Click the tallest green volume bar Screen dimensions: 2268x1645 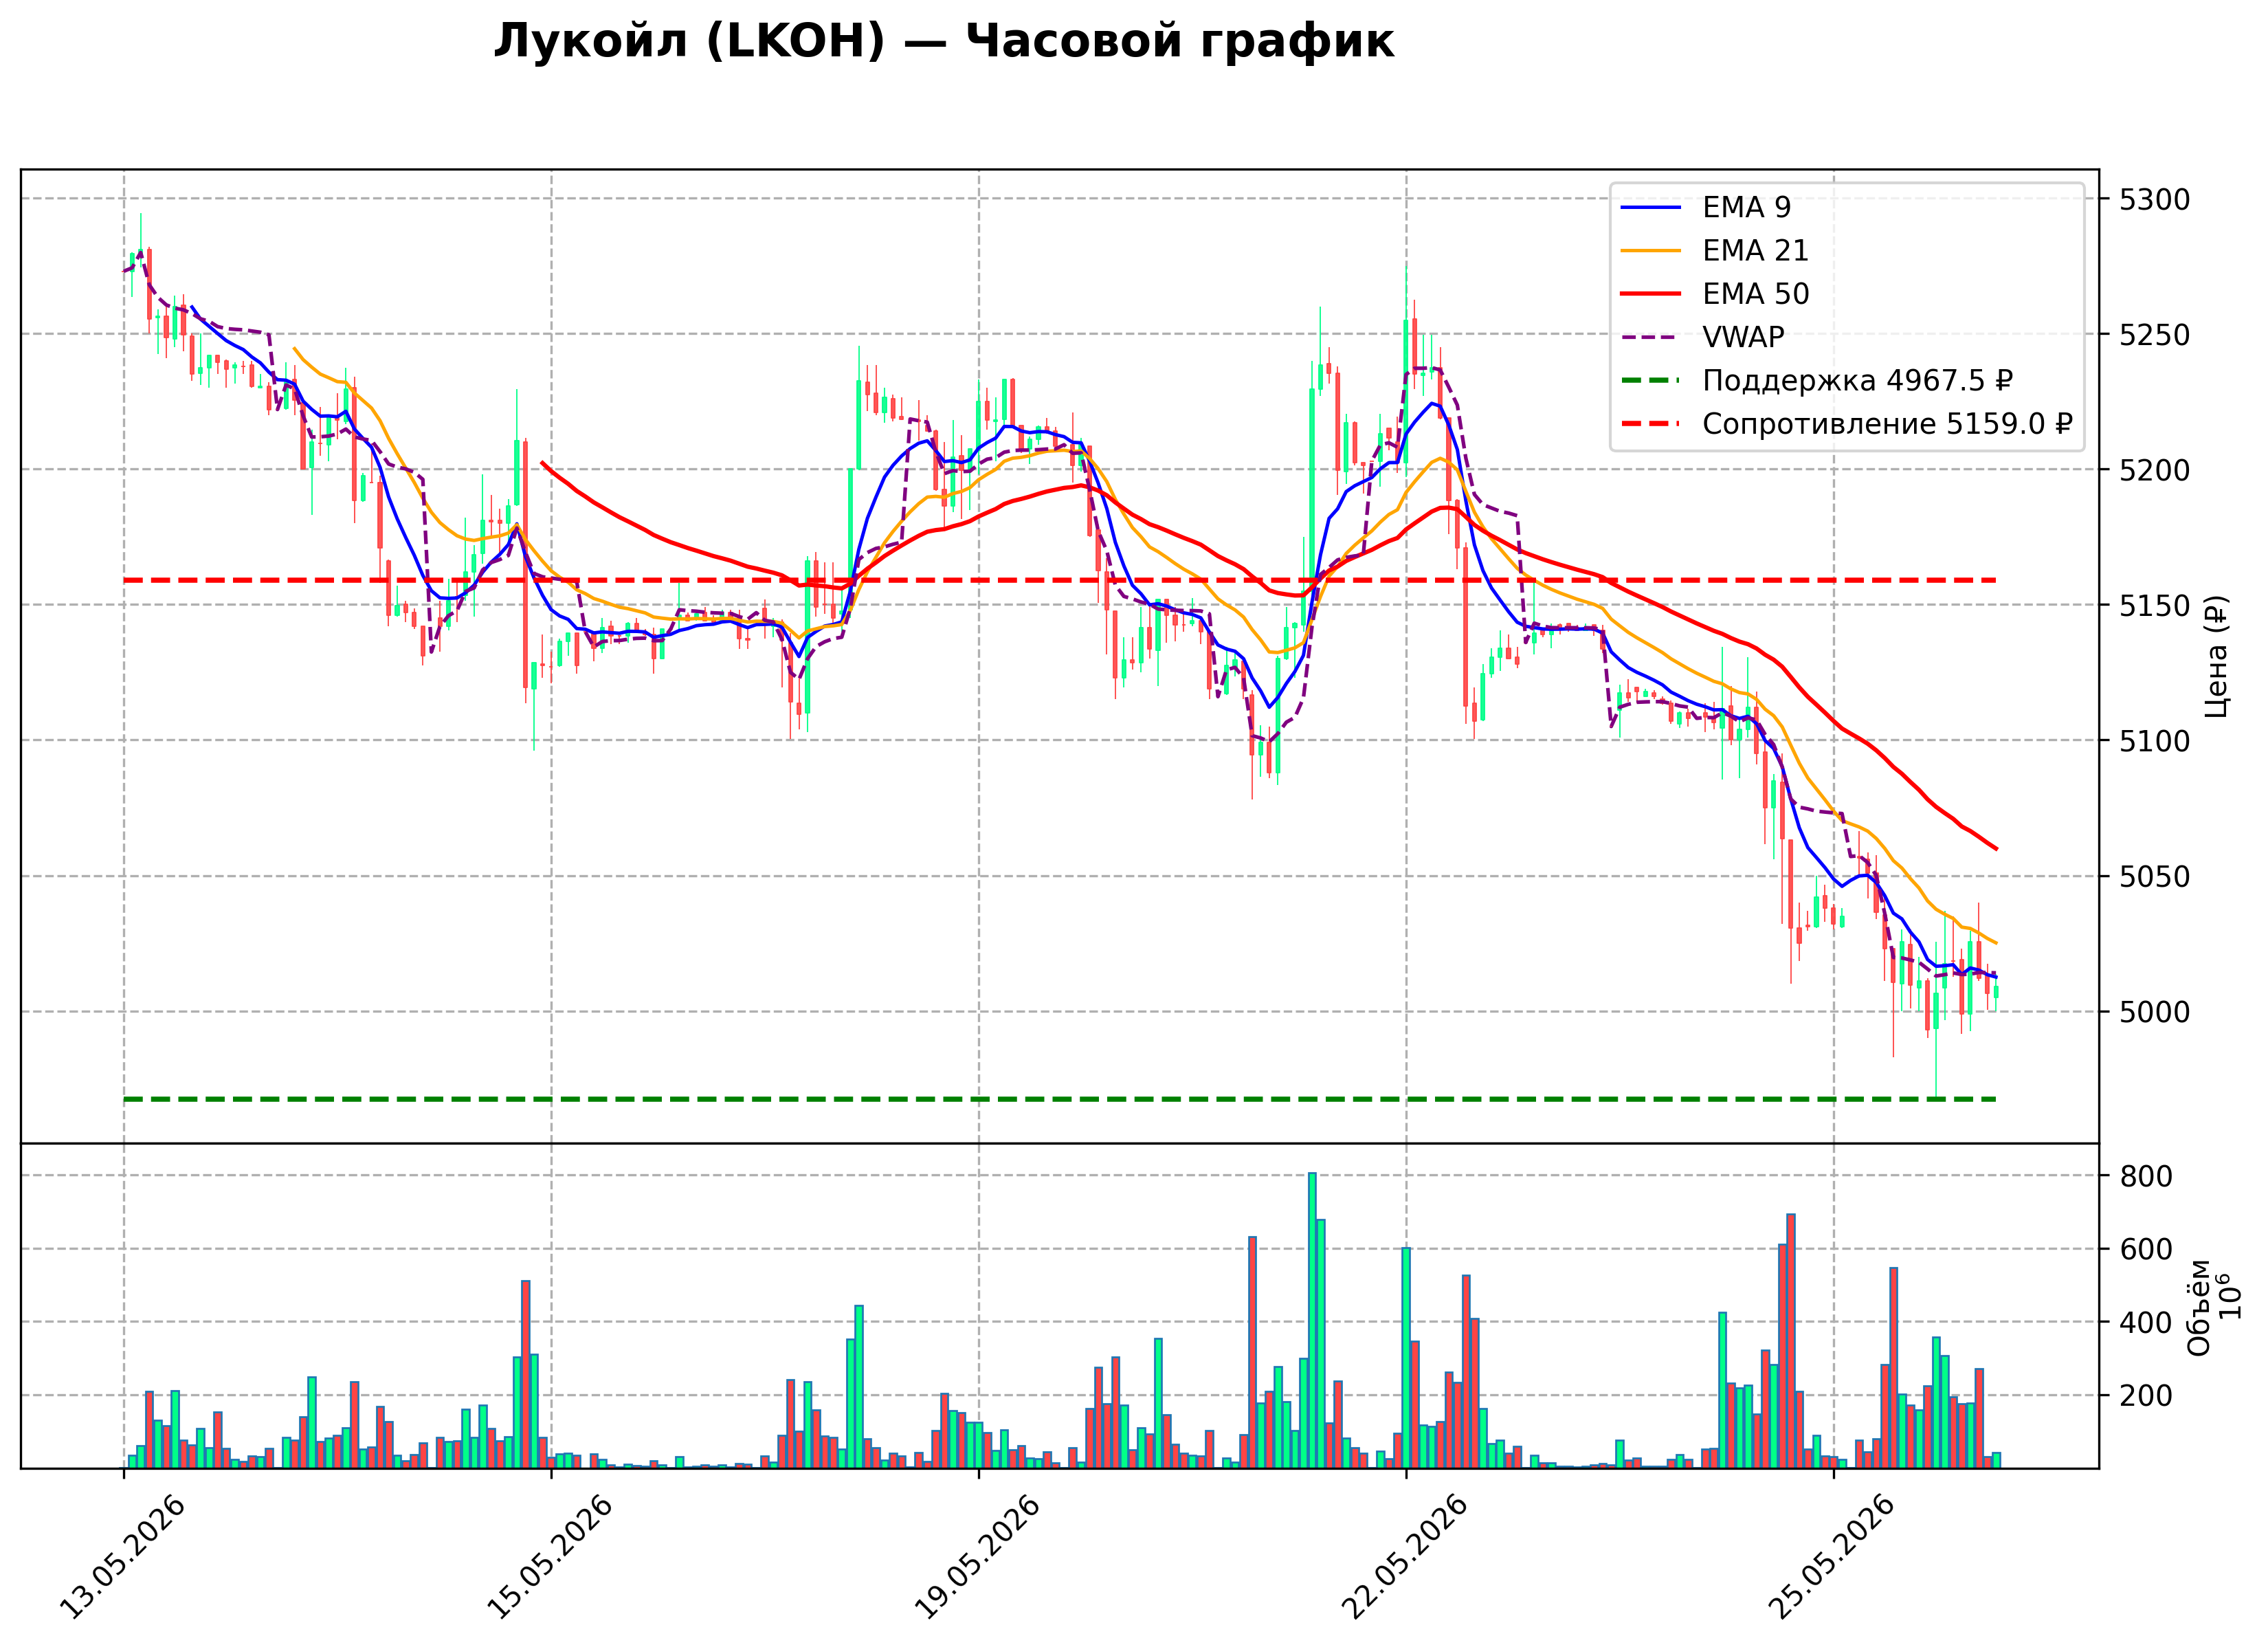pyautogui.click(x=1312, y=1320)
